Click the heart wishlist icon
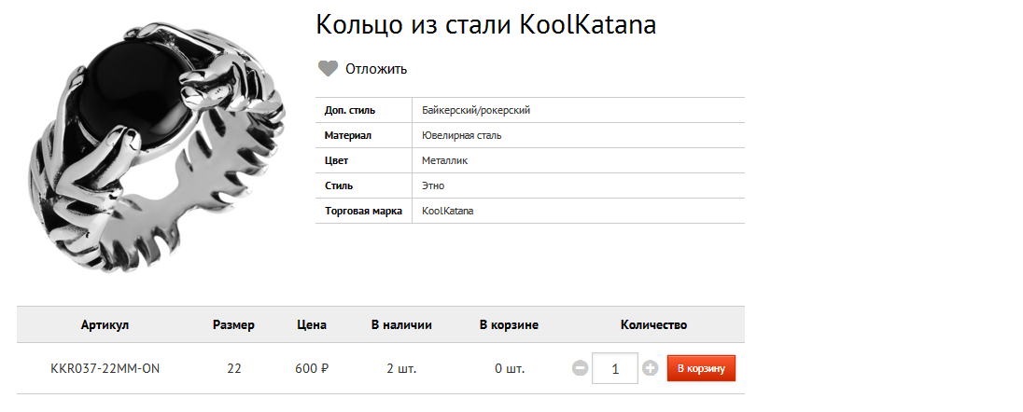The image size is (1023, 412). pyautogui.click(x=328, y=68)
